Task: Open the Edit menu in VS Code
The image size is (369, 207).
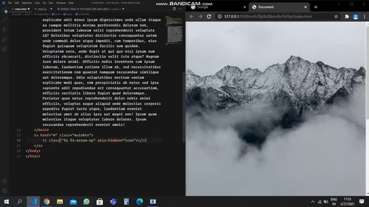Action: (17, 3)
